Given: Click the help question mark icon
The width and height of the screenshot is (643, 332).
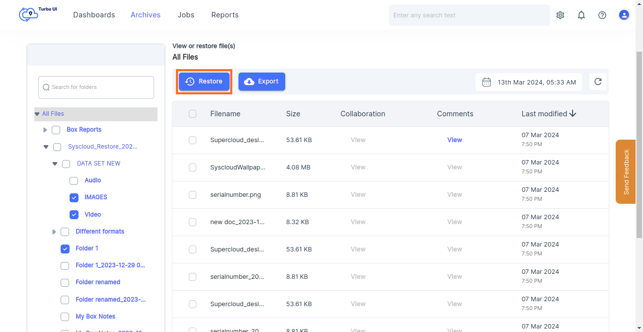Looking at the screenshot, I should pyautogui.click(x=602, y=15).
